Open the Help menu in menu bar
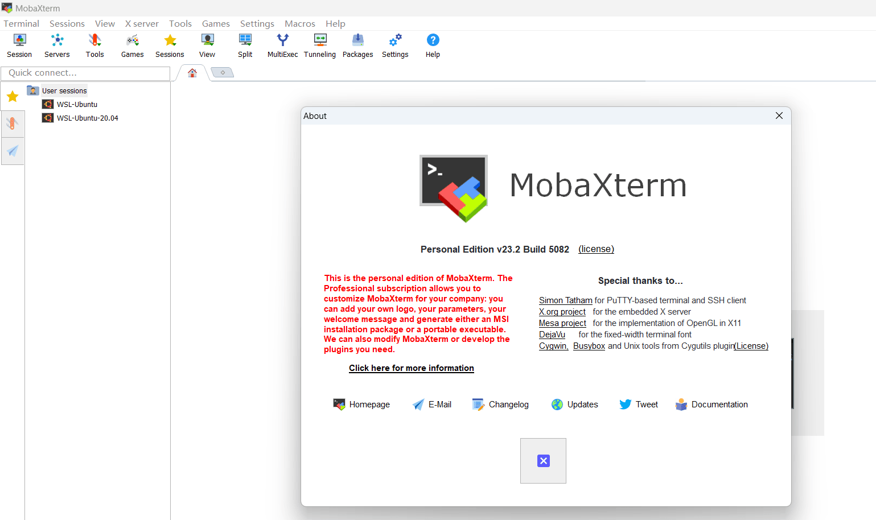Image resolution: width=876 pixels, height=520 pixels. pyautogui.click(x=335, y=23)
